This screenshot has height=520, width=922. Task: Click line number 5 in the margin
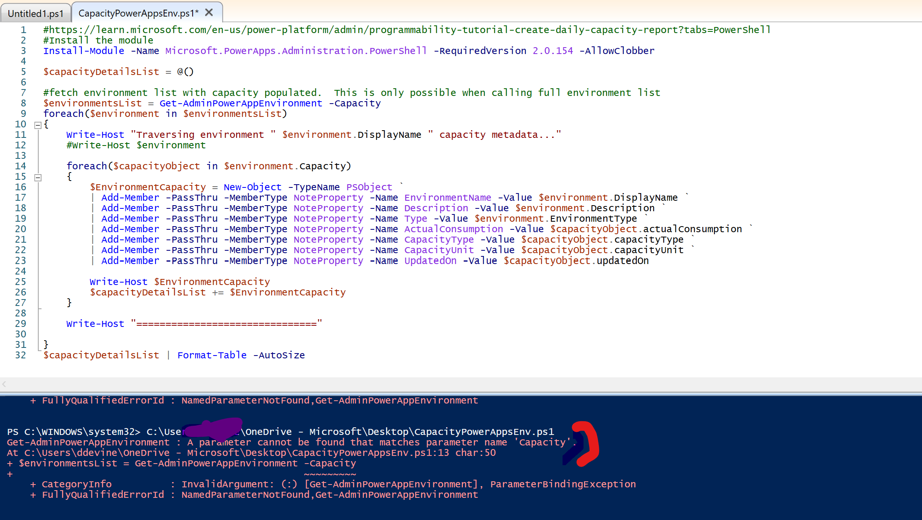[23, 71]
